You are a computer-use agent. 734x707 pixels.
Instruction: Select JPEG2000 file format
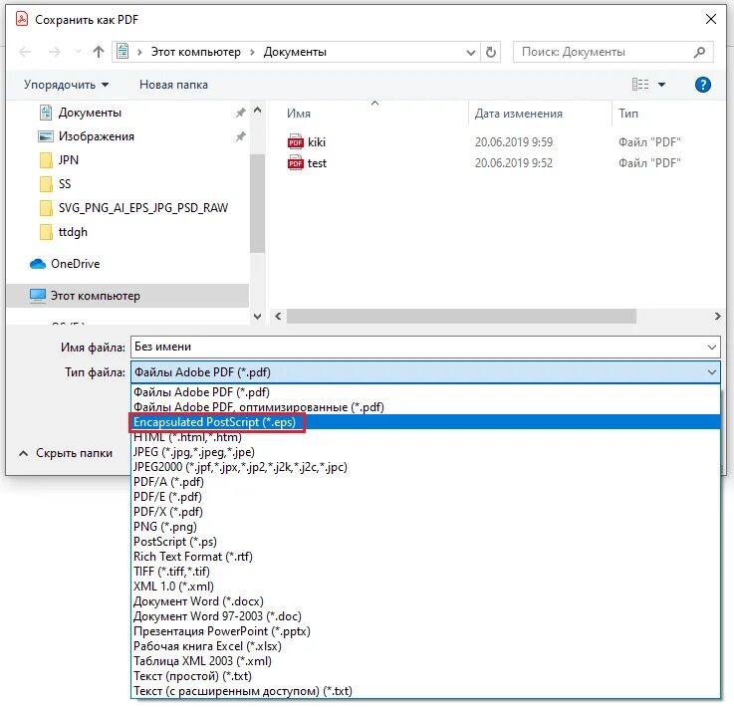[425, 467]
